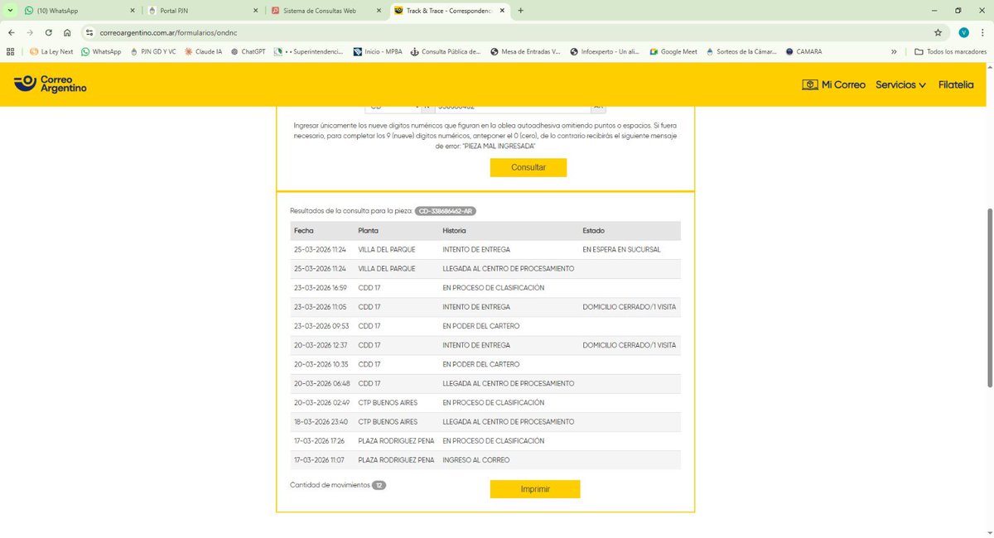This screenshot has height=538, width=994.
Task: Click the CD-338686462-AR tracking badge
Action: tap(446, 211)
